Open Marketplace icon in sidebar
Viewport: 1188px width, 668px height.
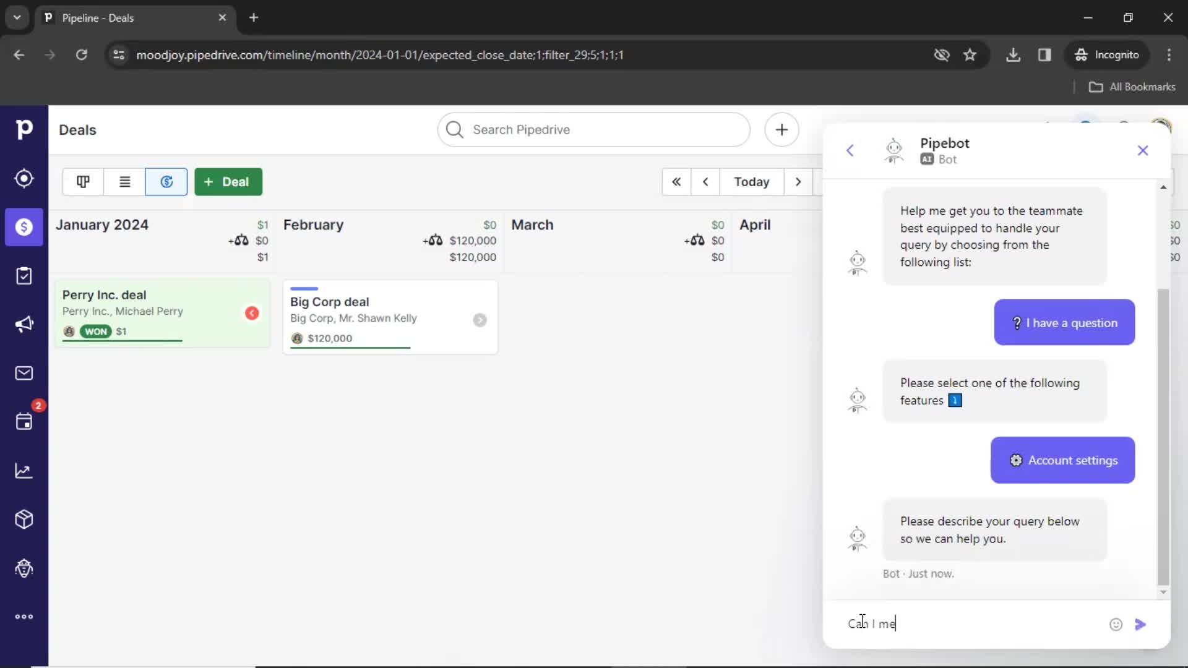pyautogui.click(x=24, y=568)
